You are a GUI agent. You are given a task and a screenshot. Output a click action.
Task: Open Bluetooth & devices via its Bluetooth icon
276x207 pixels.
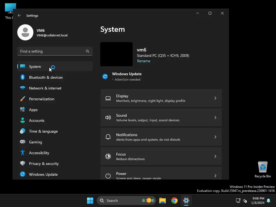tap(23, 77)
